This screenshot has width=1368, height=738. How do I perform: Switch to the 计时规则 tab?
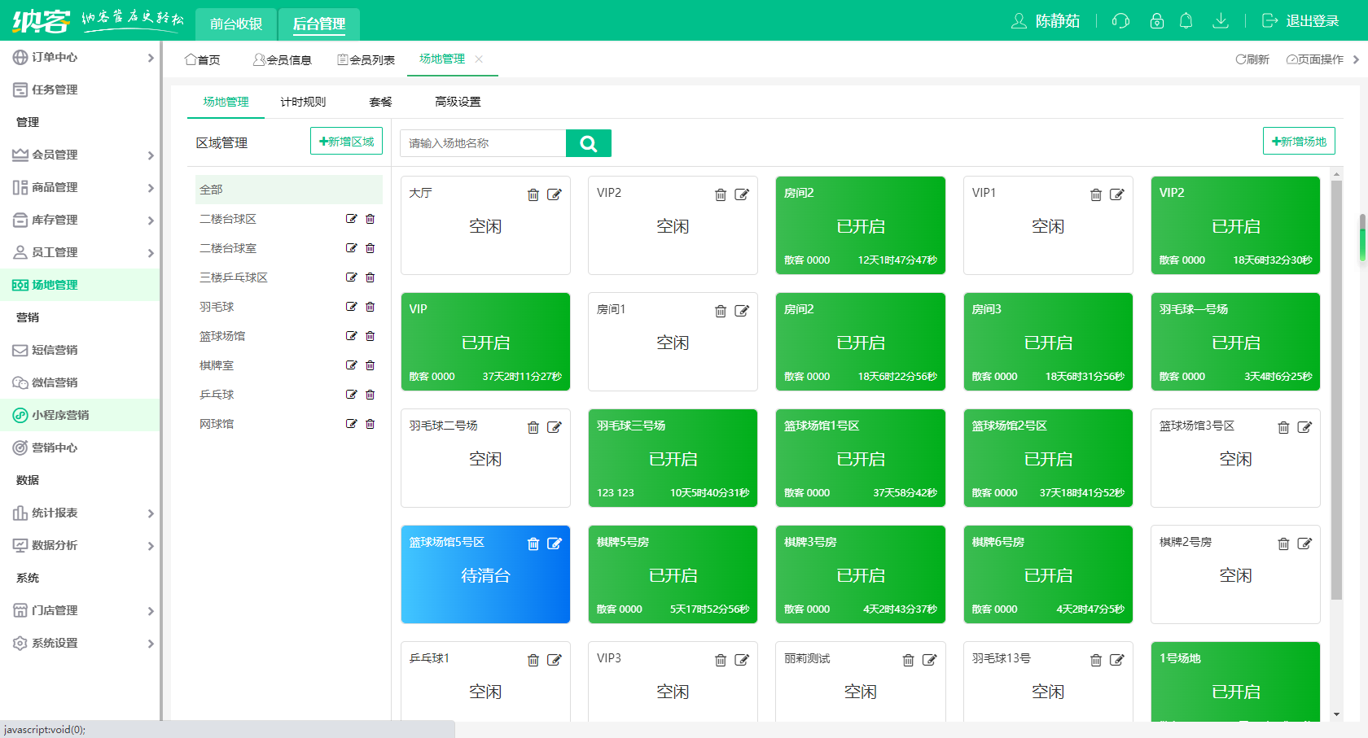click(302, 101)
